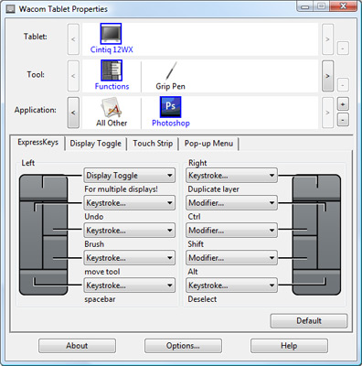Expand the Modifier dropdown above Alt
The width and height of the screenshot is (362, 366).
(x=231, y=258)
